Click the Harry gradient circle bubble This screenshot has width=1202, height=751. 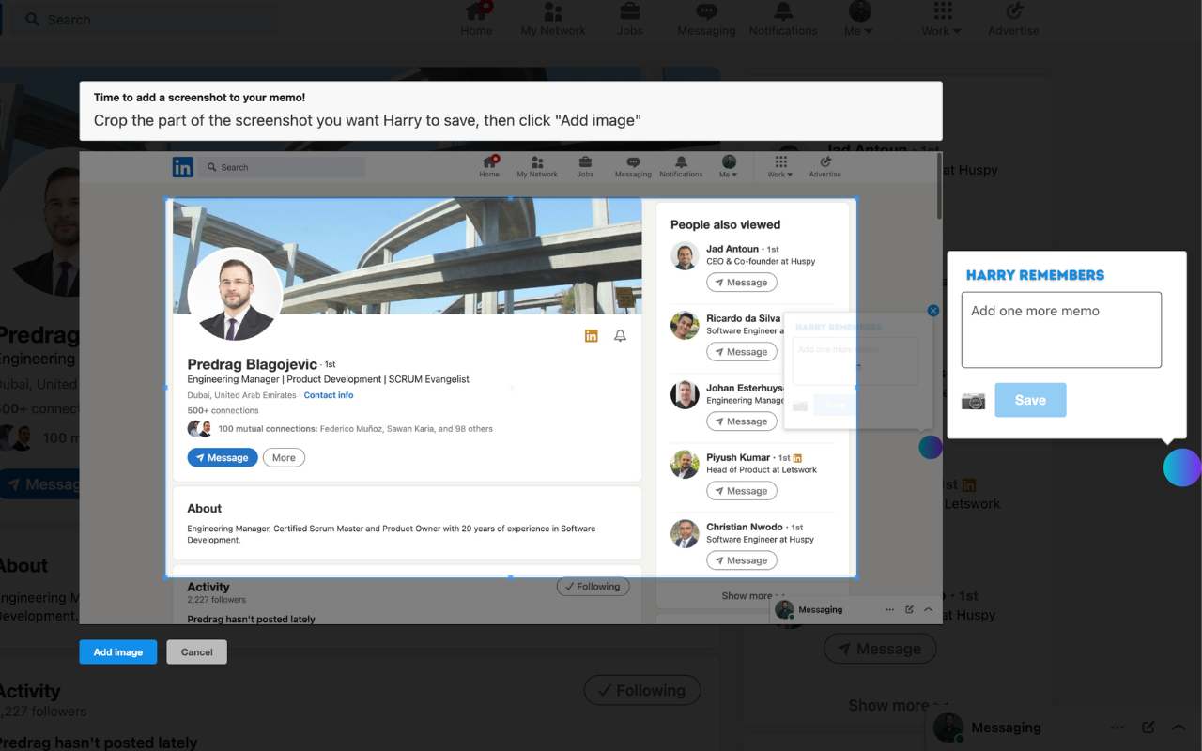(1182, 467)
